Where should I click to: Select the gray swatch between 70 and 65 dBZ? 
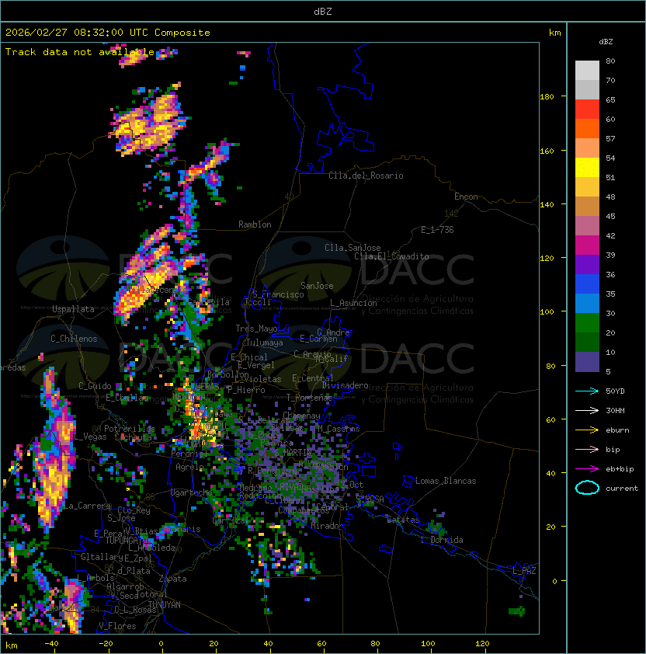(x=587, y=90)
